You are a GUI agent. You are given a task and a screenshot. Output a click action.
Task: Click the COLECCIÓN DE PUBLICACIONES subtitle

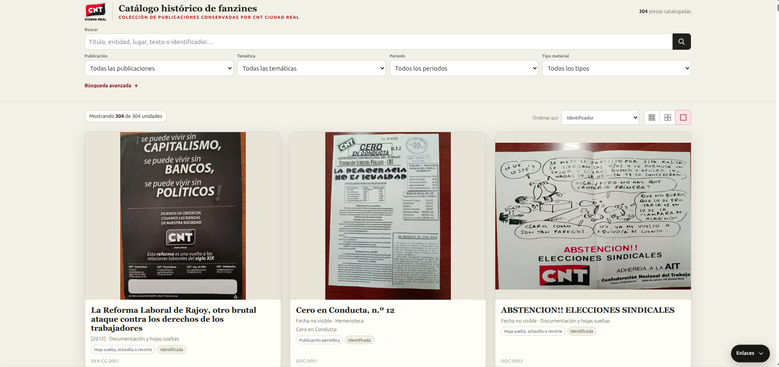pyautogui.click(x=209, y=17)
